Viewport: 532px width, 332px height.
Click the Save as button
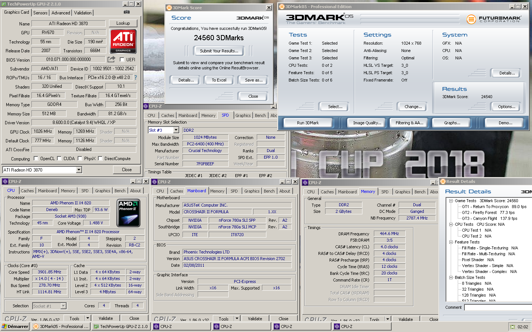(x=254, y=80)
